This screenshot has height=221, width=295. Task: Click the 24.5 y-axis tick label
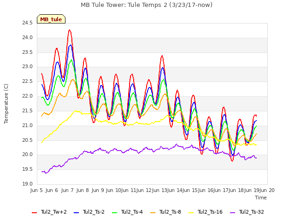[x=27, y=23]
